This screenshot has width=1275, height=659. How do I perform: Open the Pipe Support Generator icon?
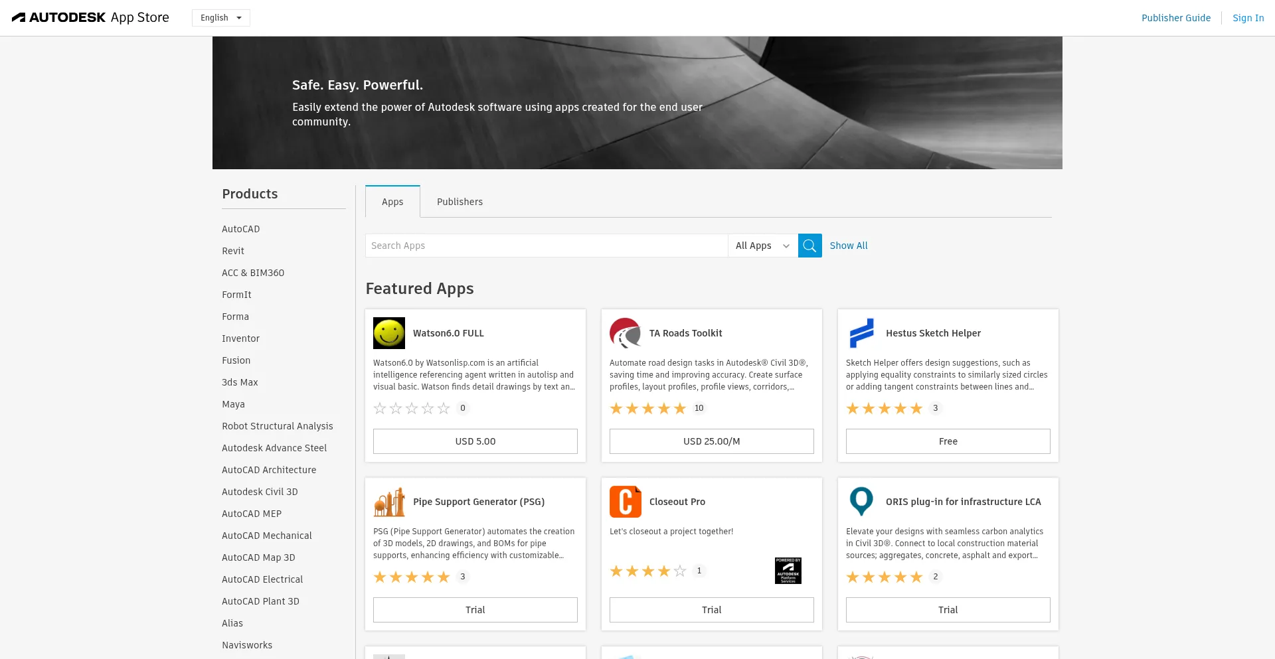(x=389, y=502)
